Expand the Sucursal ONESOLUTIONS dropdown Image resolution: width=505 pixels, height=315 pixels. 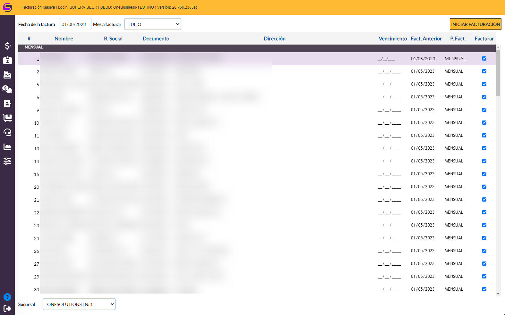(x=79, y=304)
